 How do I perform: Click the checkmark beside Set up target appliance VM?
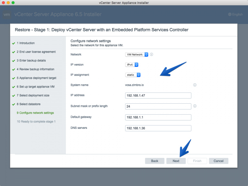pyautogui.click(x=14, y=87)
